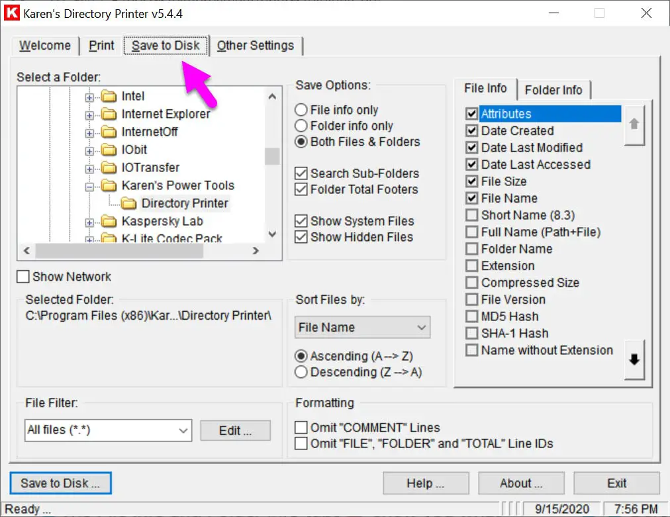Click the Exit button
Viewport: 670px width, 517px height.
coord(616,483)
